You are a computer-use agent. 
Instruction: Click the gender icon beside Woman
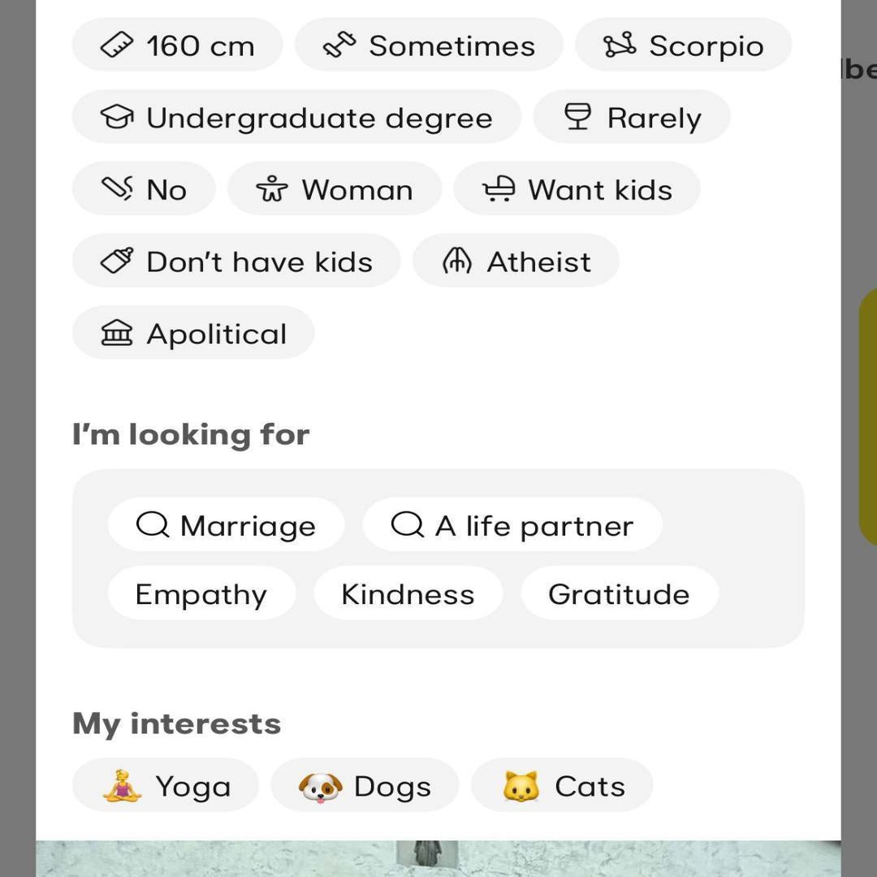pyautogui.click(x=272, y=189)
